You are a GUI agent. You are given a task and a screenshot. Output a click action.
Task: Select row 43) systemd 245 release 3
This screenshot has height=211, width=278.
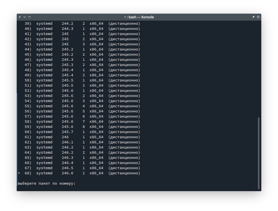[82, 44]
